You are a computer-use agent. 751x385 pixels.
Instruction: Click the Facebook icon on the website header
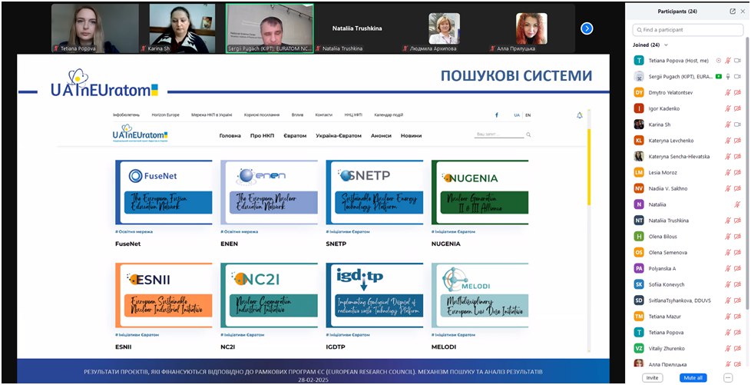497,115
